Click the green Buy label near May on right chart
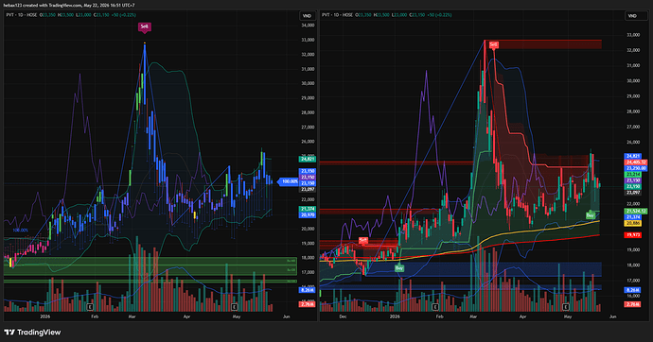653x342 pixels. click(x=591, y=215)
